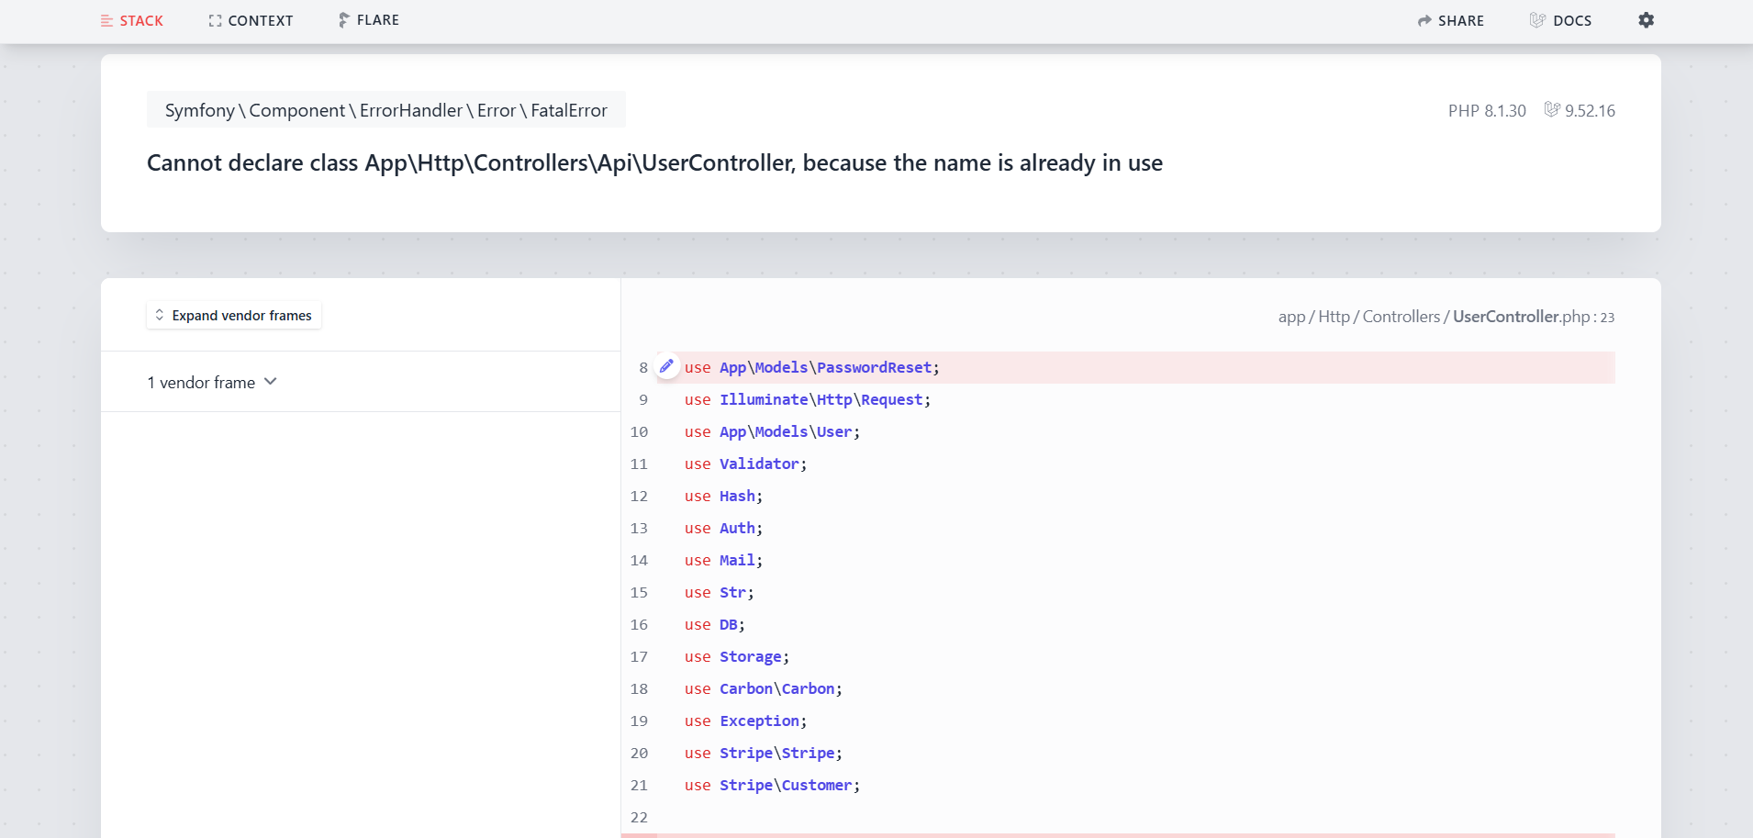Viewport: 1753px width, 838px height.
Task: Click the share arrow icon
Action: click(x=1424, y=20)
